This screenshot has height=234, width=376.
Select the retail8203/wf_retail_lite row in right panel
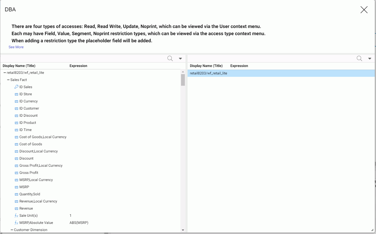tap(281, 73)
